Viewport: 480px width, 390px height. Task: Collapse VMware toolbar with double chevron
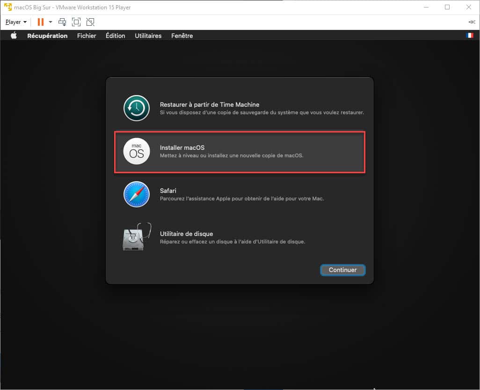[472, 22]
